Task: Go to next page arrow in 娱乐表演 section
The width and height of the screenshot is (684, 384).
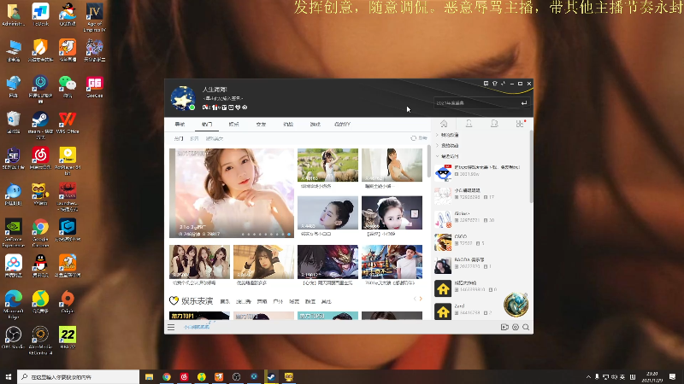Action: 421,299
